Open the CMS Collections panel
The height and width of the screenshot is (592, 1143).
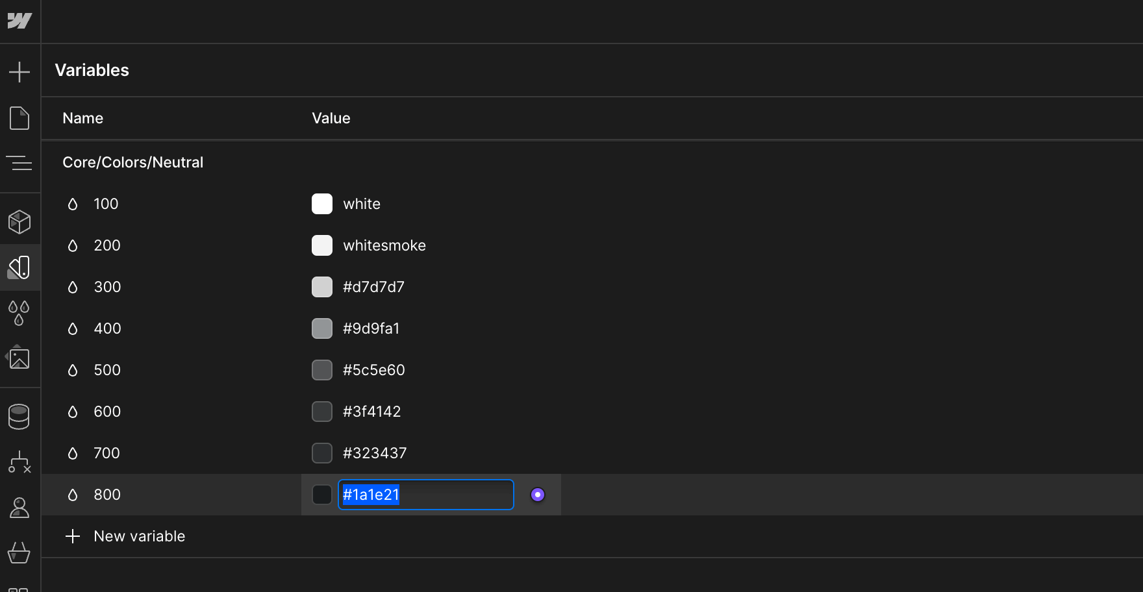[x=20, y=416]
